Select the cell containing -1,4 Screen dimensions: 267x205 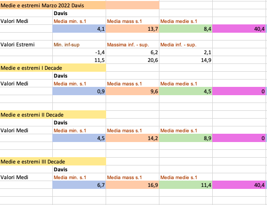point(79,52)
